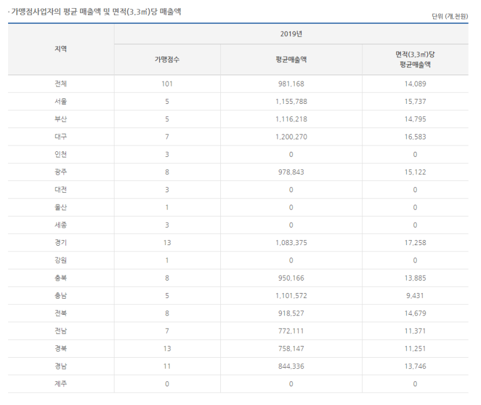Select the '강원' region cell

click(61, 260)
